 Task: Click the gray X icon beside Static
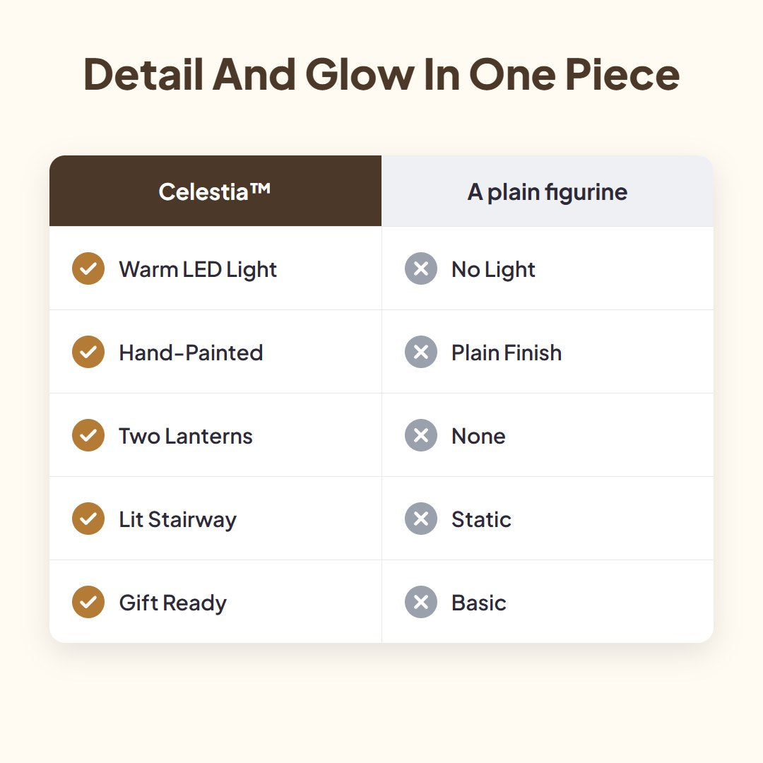(421, 519)
